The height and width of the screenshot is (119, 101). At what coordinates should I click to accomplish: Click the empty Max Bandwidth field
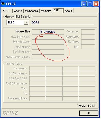(48, 37)
